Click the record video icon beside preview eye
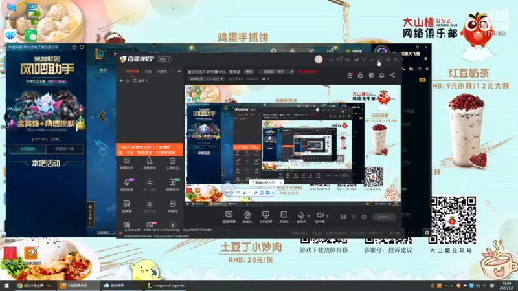Image resolution: width=518 pixels, height=291 pixels. pos(343,217)
